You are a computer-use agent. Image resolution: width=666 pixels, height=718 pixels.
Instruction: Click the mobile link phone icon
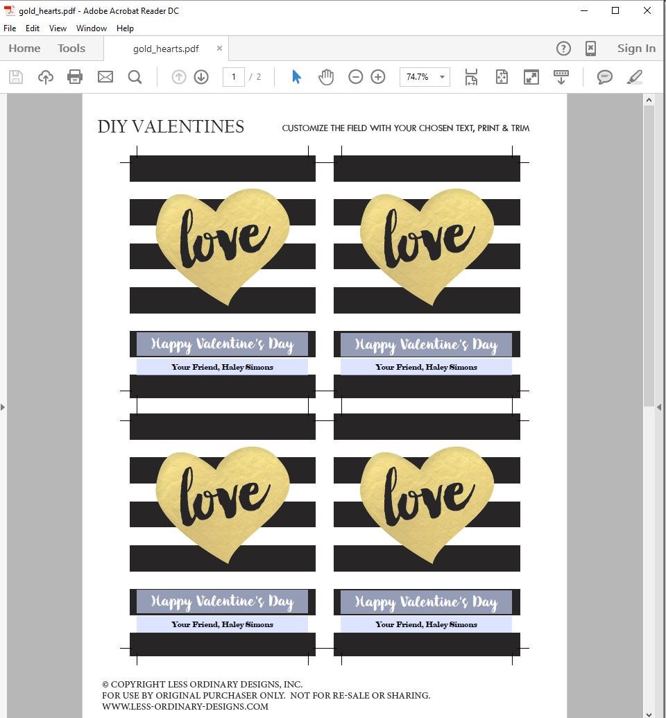[591, 49]
